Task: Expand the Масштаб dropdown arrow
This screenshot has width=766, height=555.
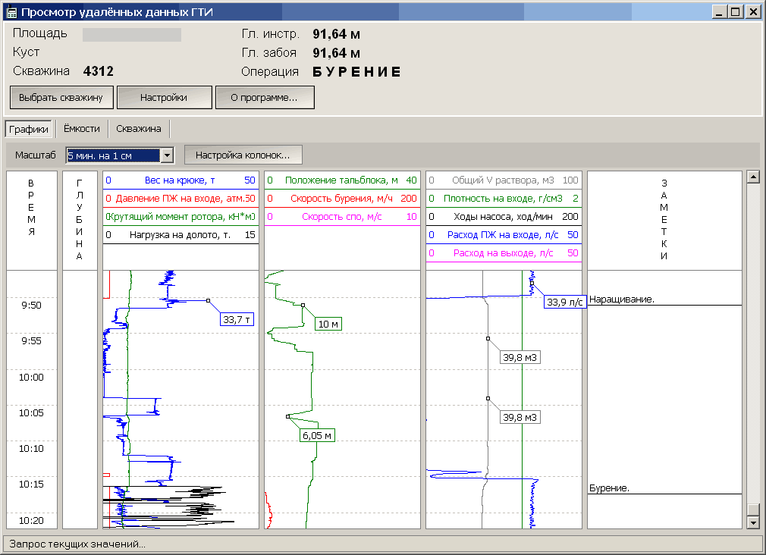Action: coord(167,155)
